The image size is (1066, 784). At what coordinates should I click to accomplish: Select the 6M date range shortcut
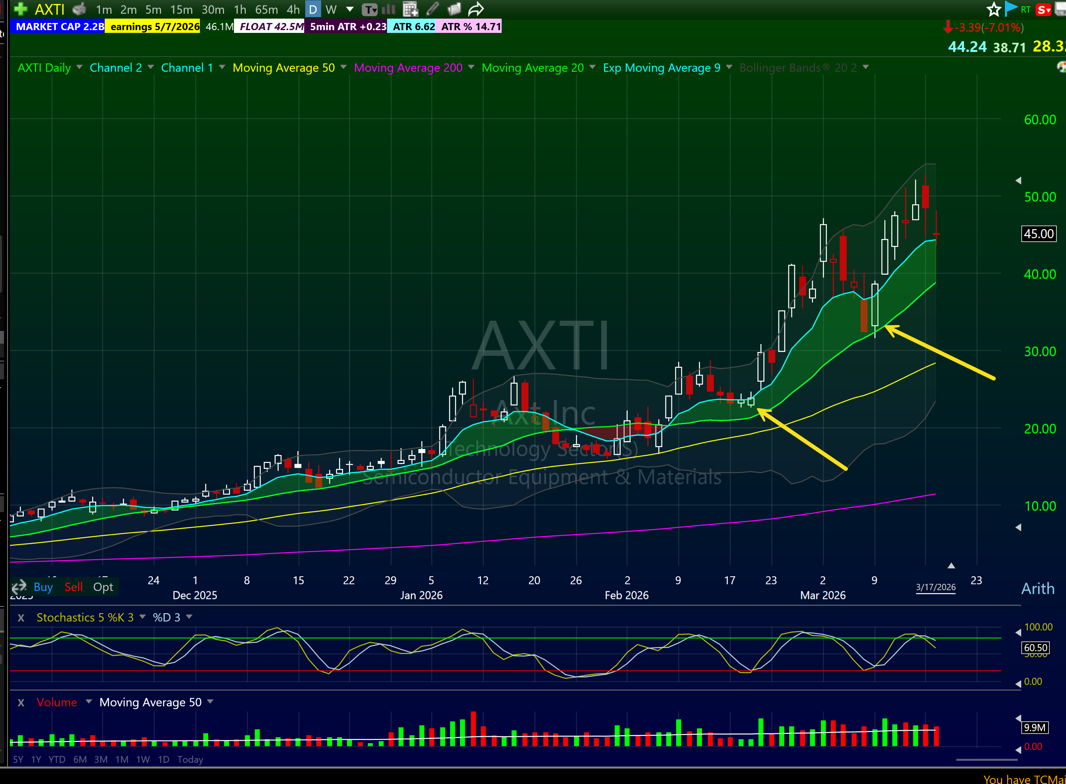tap(80, 759)
